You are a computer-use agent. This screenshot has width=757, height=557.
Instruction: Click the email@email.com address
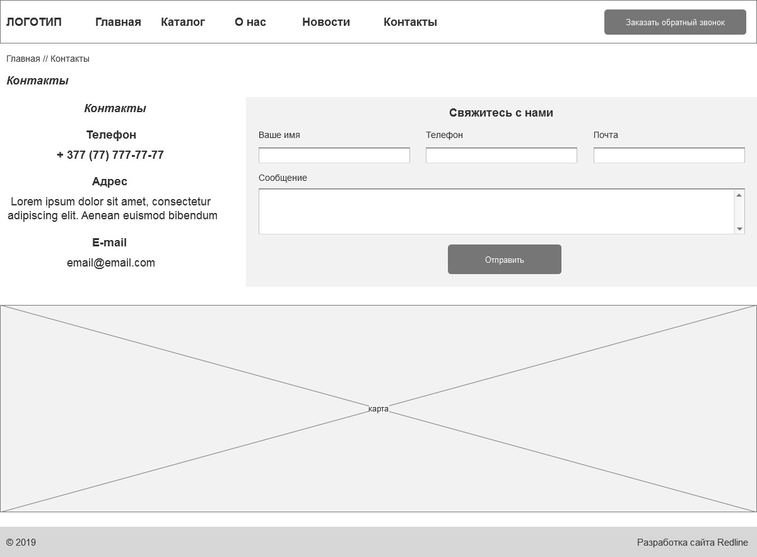click(111, 263)
